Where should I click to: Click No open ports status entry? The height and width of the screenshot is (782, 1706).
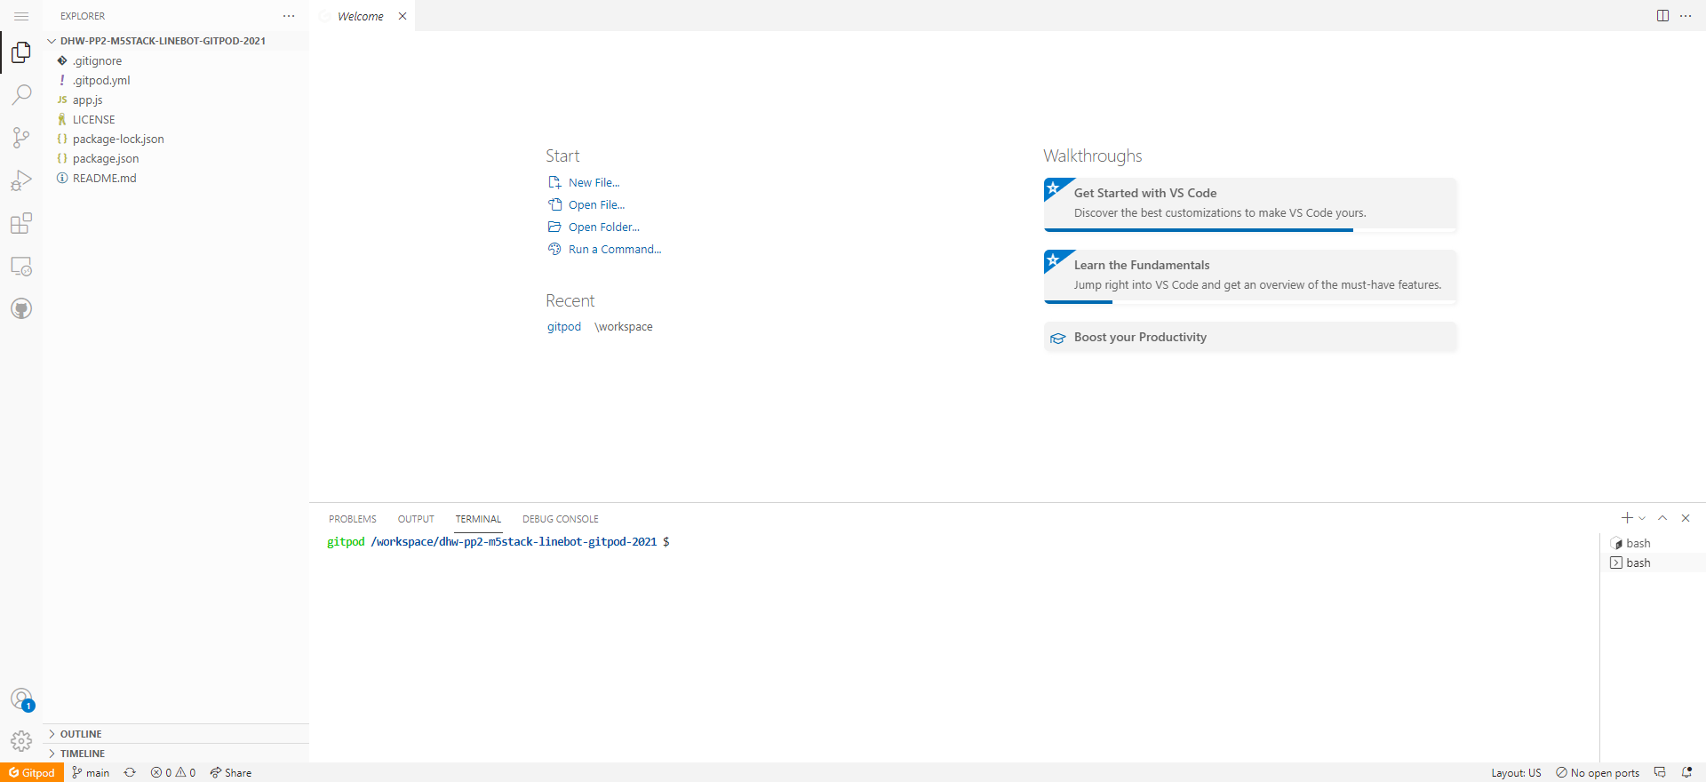(x=1598, y=772)
